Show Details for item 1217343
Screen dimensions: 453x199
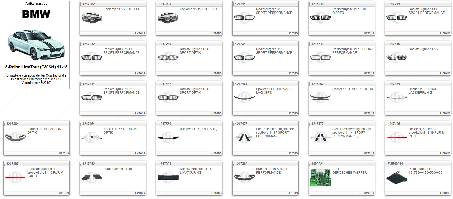click(369, 73)
